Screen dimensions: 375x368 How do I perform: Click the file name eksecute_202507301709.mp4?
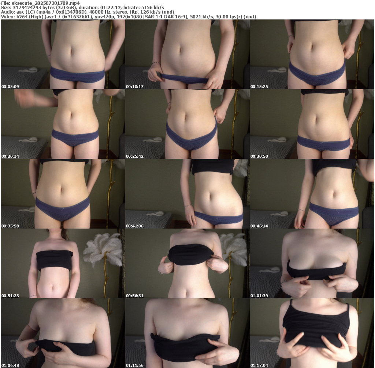[46, 3]
